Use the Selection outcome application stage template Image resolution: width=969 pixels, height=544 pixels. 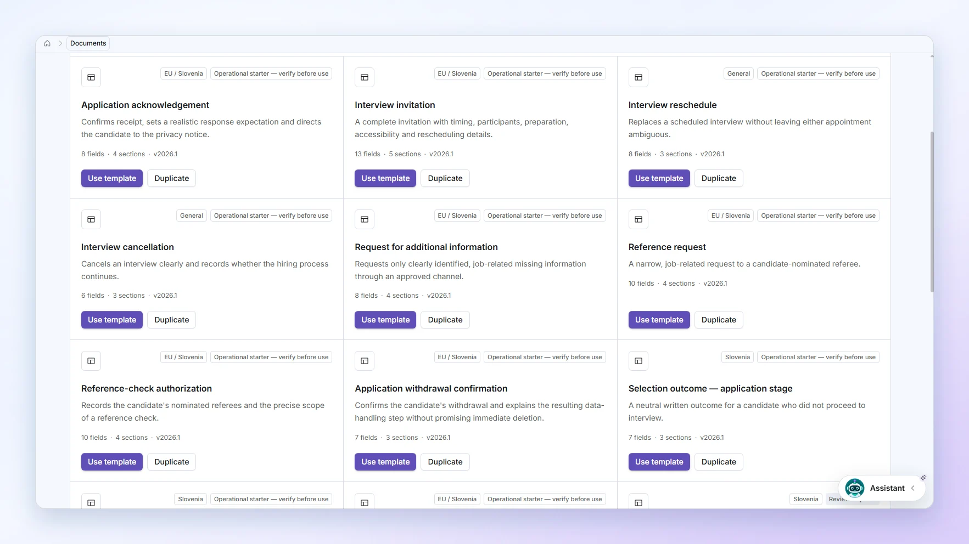pos(659,462)
